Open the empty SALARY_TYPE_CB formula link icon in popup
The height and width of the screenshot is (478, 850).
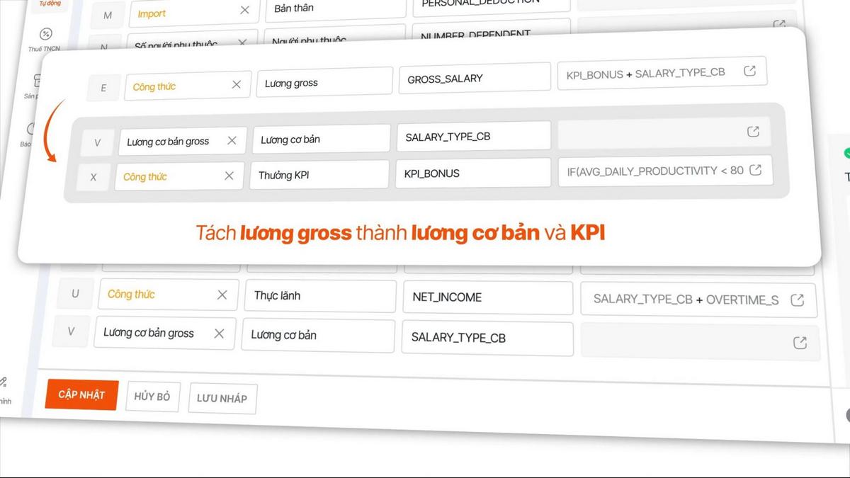753,132
